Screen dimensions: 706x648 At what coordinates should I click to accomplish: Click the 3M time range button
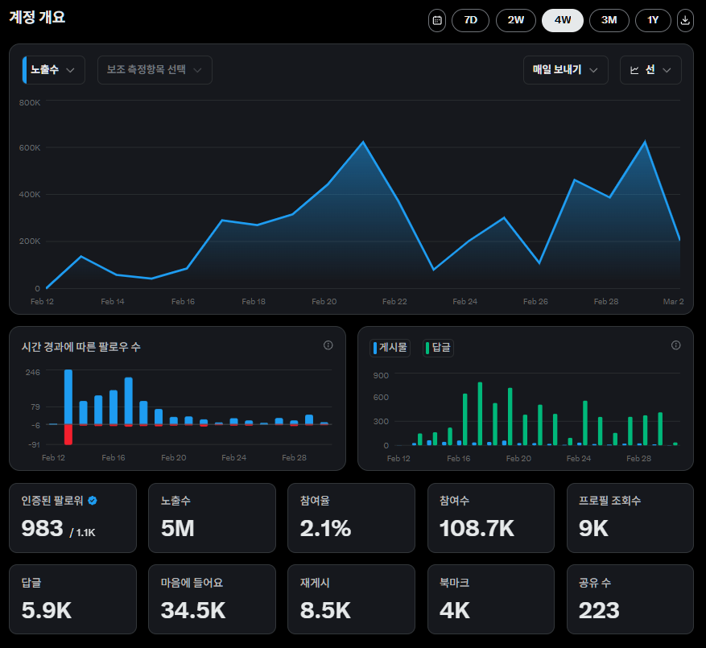click(x=609, y=20)
